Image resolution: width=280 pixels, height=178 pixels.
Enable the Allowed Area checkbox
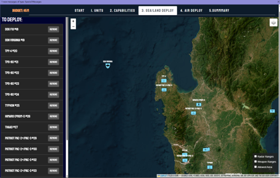pyautogui.click(x=255, y=167)
